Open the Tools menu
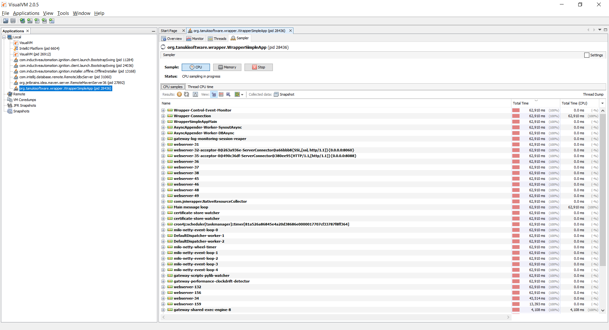 (63, 13)
